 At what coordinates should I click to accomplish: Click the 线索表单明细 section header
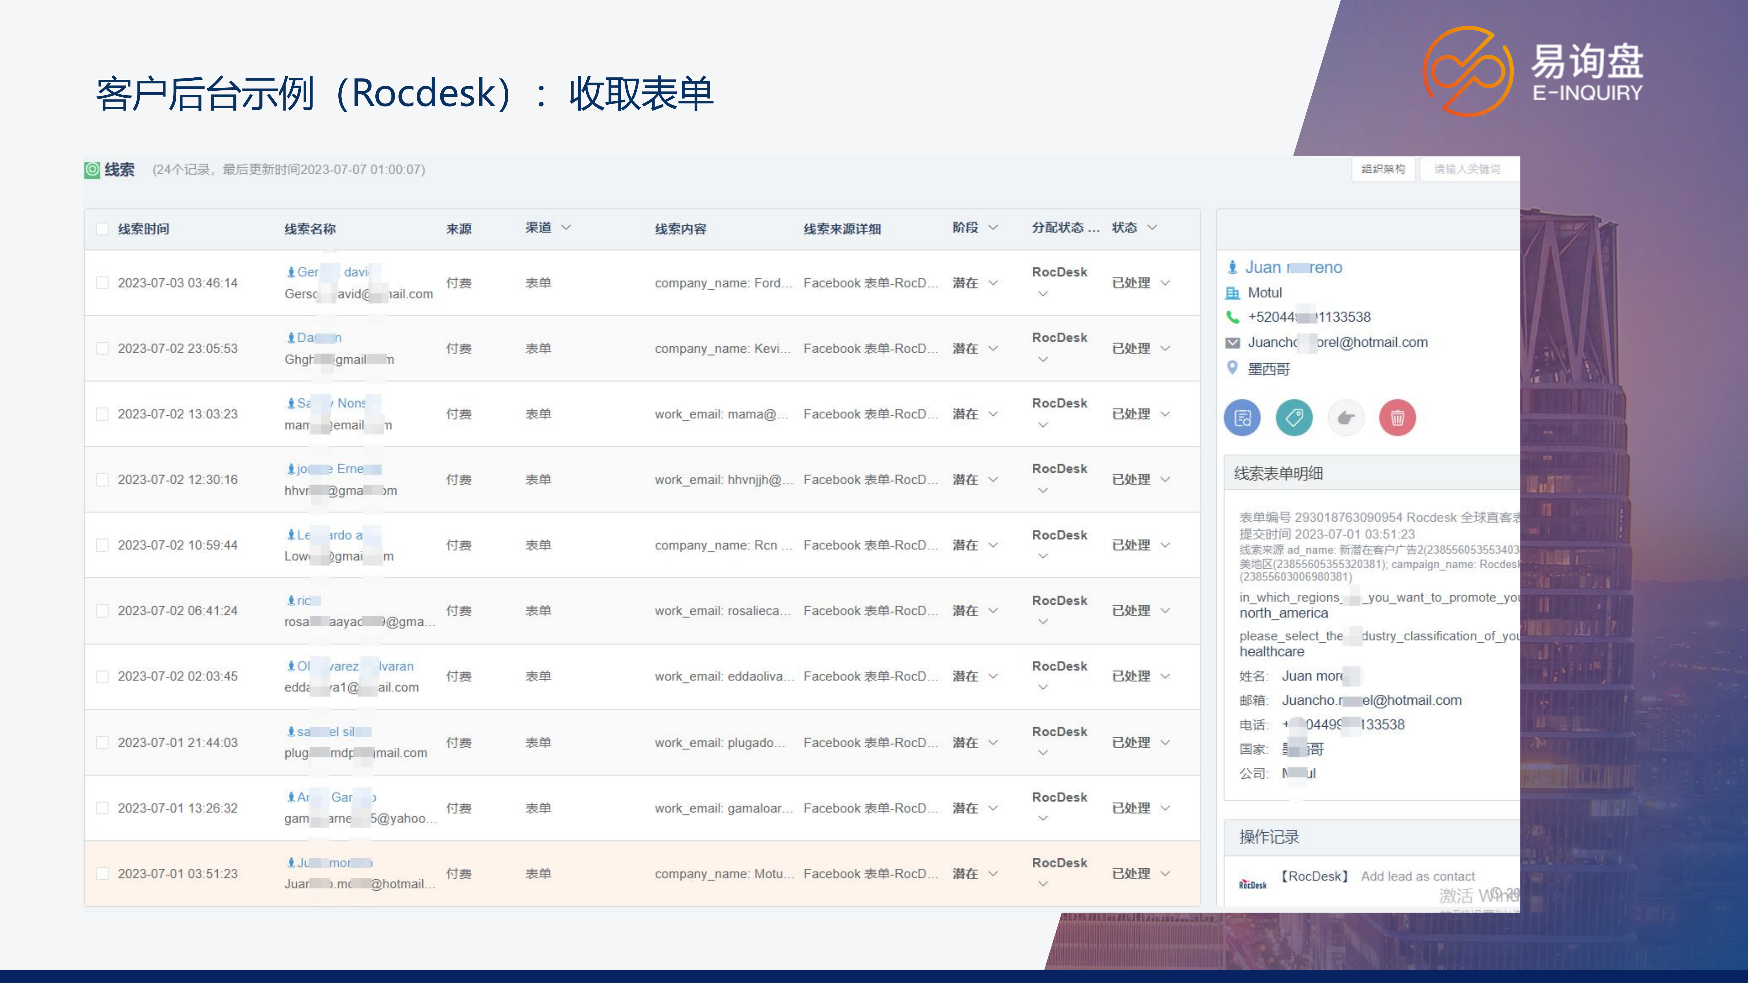coord(1279,474)
